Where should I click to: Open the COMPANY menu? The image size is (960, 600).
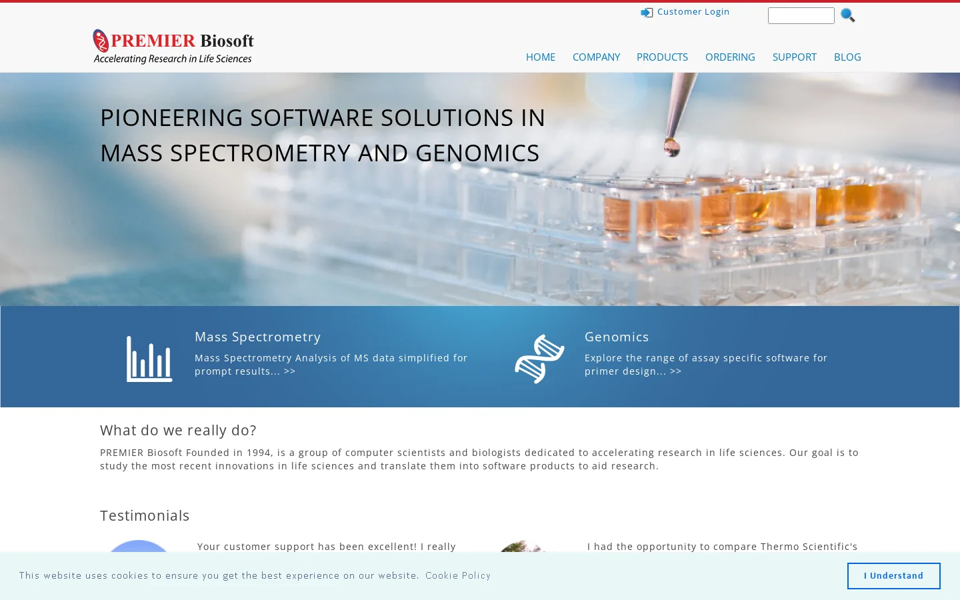596,57
